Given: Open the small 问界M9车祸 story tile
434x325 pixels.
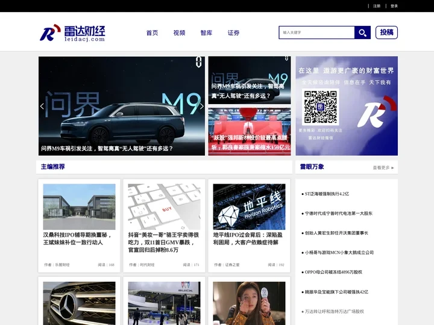Looking at the screenshot, I should 250,80.
